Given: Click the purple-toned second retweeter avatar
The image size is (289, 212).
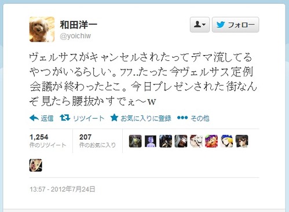Looking at the screenshot, I should click(x=151, y=141).
